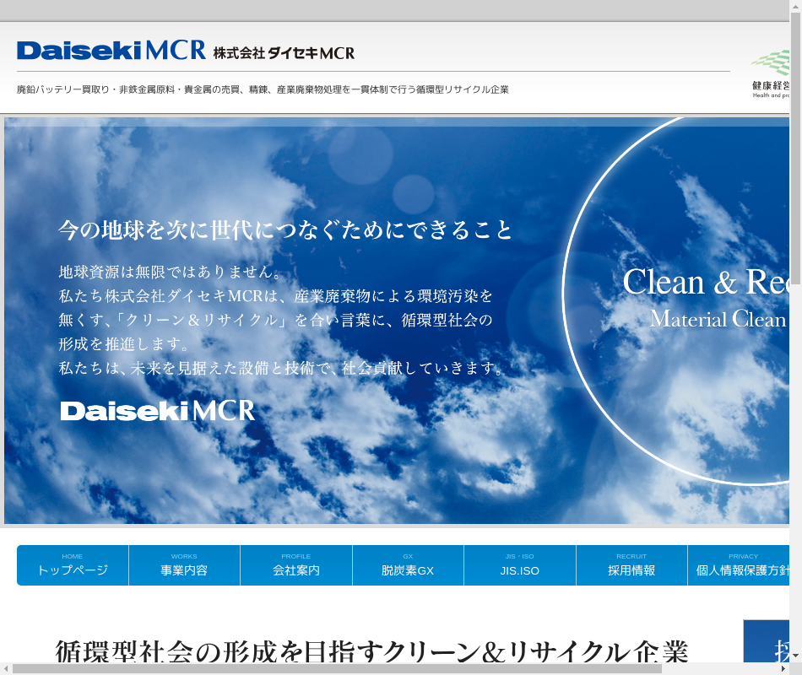Open the 事業内容 works menu item
The height and width of the screenshot is (675, 802).
(184, 565)
